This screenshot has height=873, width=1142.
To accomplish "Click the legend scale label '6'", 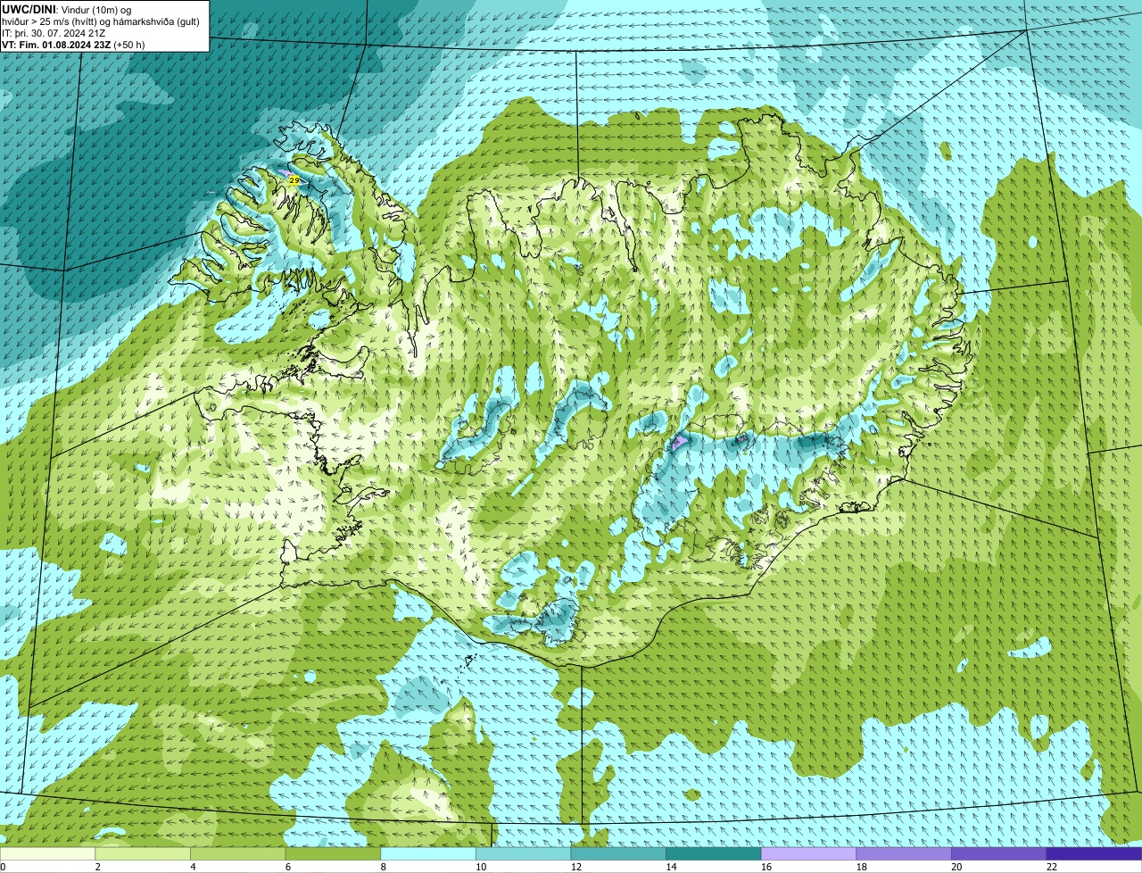I will click(287, 867).
